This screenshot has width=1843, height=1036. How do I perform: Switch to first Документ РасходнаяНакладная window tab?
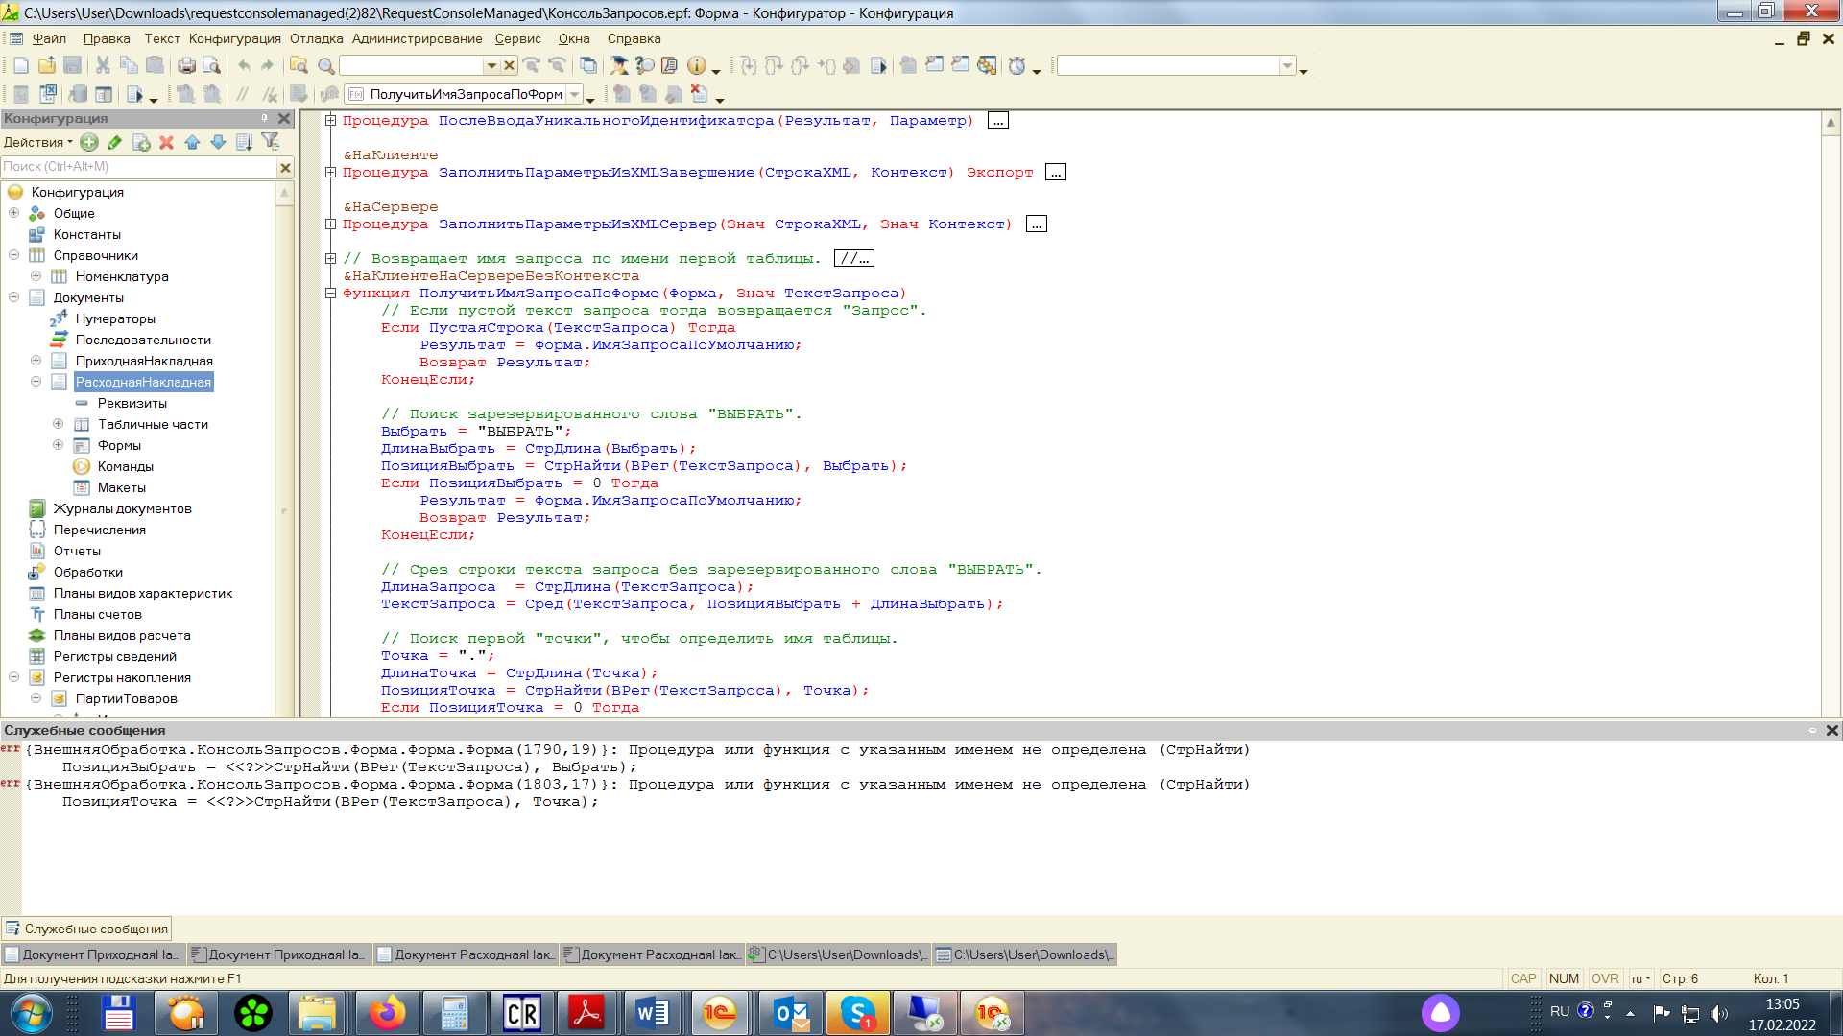(x=466, y=954)
